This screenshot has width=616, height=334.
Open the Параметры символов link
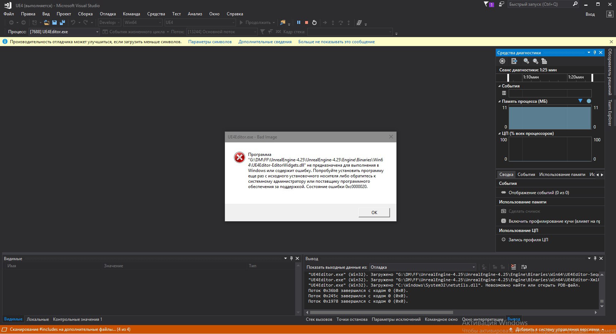210,42
